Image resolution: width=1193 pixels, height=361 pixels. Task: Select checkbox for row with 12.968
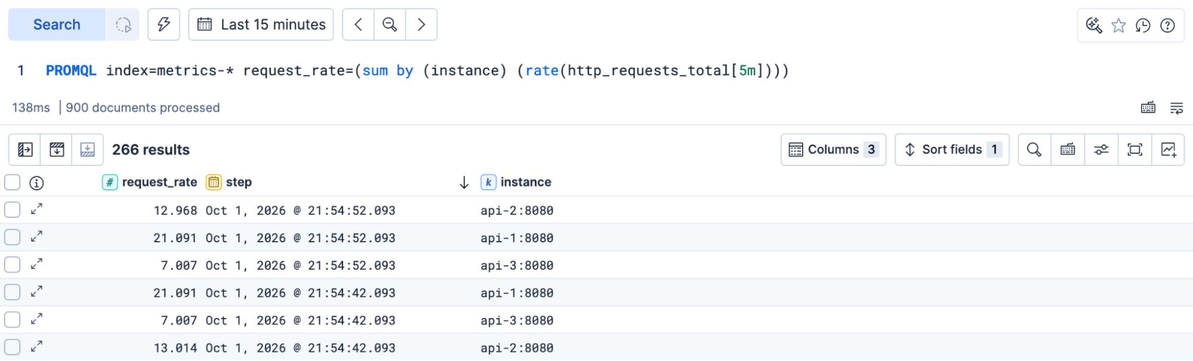point(13,210)
